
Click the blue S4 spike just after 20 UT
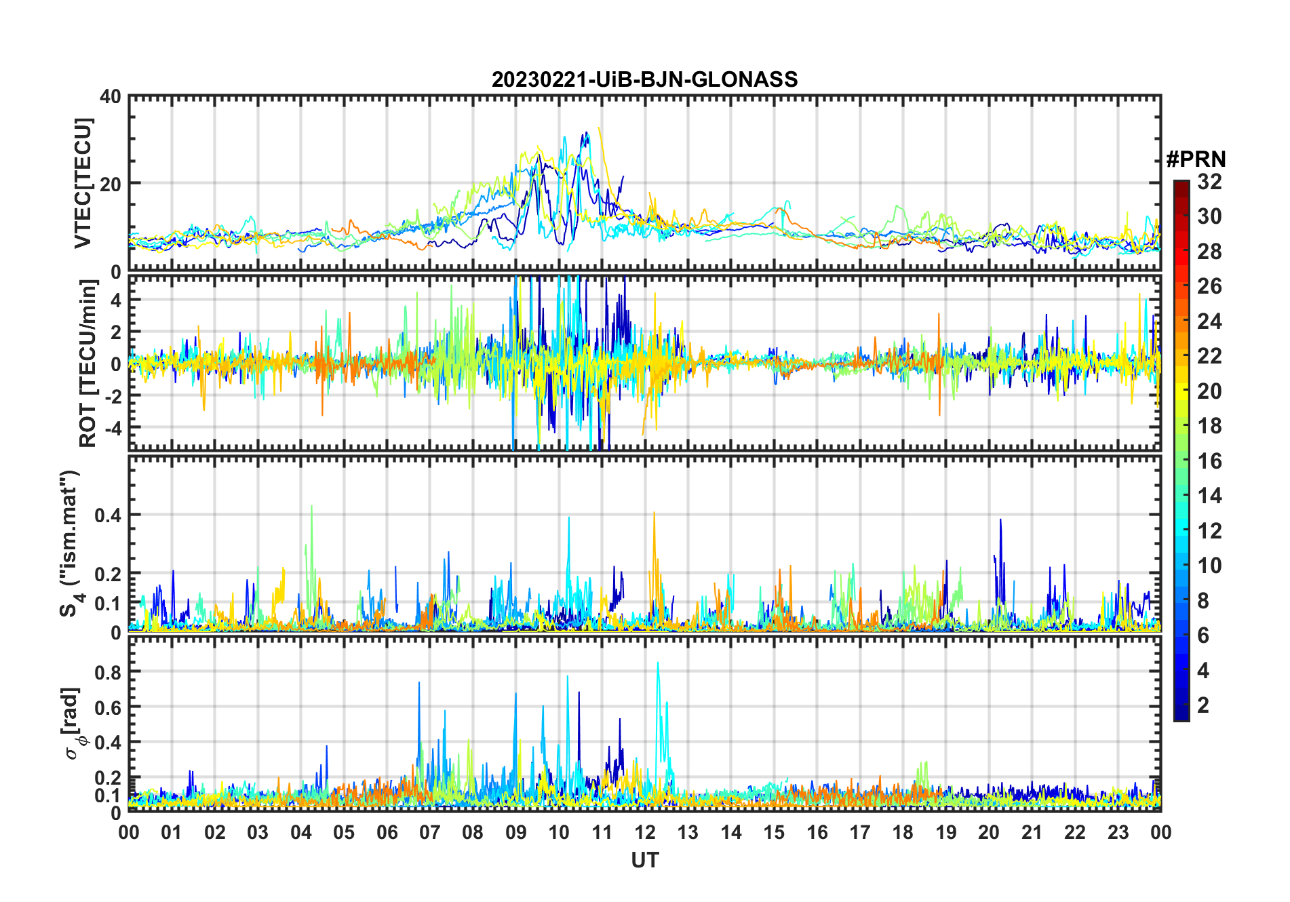tap(1000, 522)
